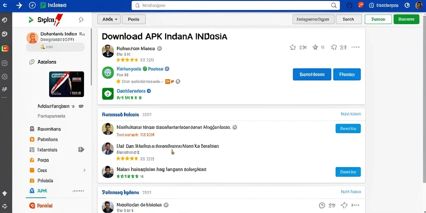Open three-dots menu on Mioolodan review row

click(x=356, y=205)
